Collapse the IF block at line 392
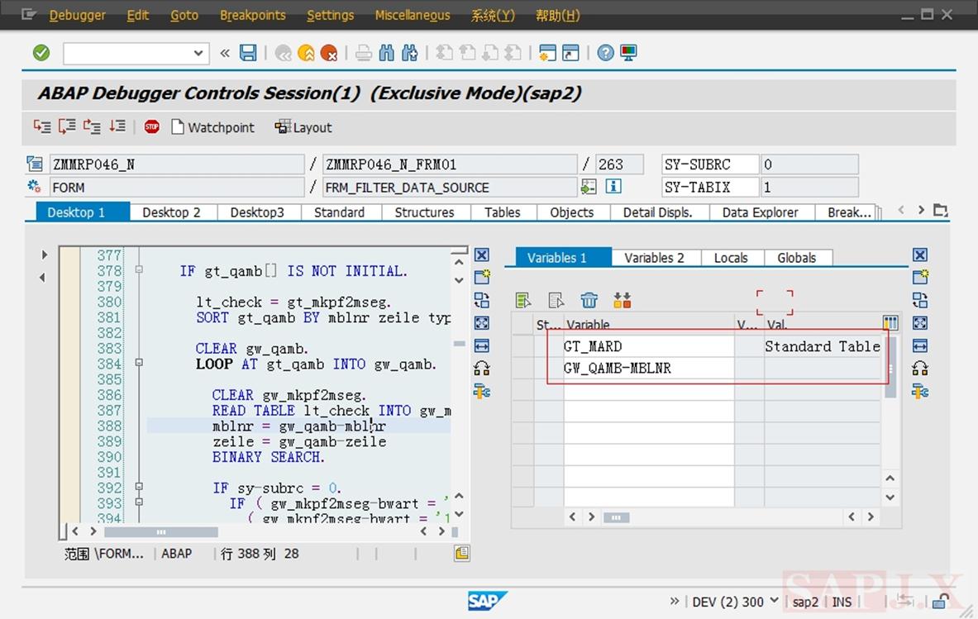Screen dimensions: 978x619 tap(139, 486)
